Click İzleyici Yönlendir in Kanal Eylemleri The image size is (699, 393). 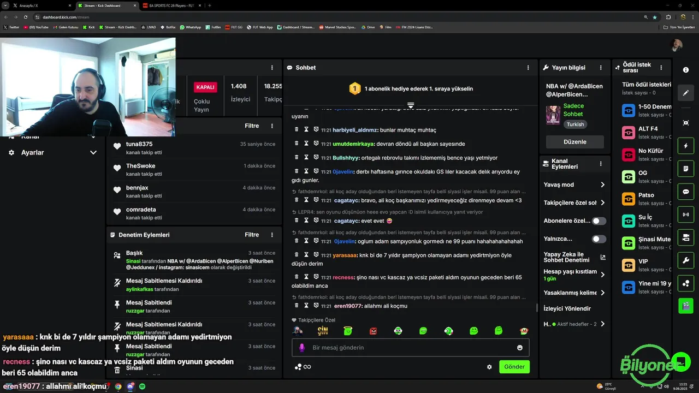point(567,308)
